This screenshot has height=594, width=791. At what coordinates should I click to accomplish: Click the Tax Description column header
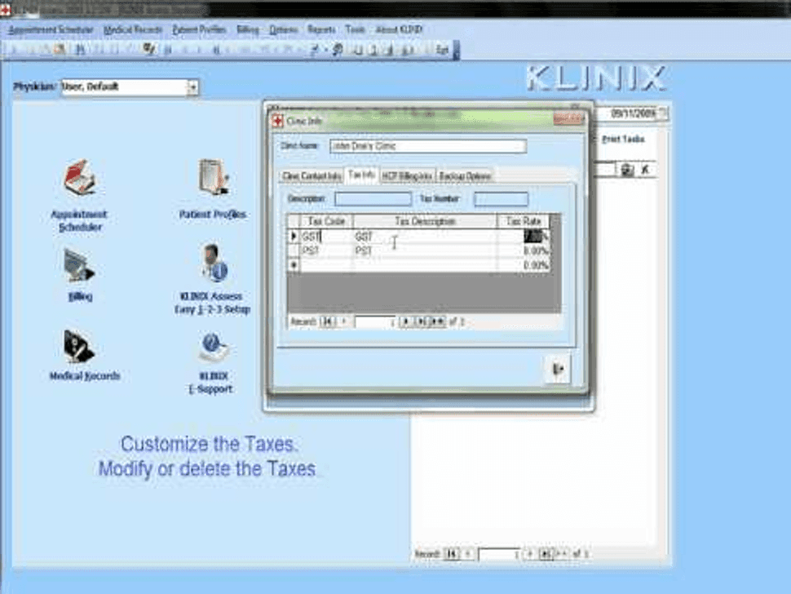[425, 221]
